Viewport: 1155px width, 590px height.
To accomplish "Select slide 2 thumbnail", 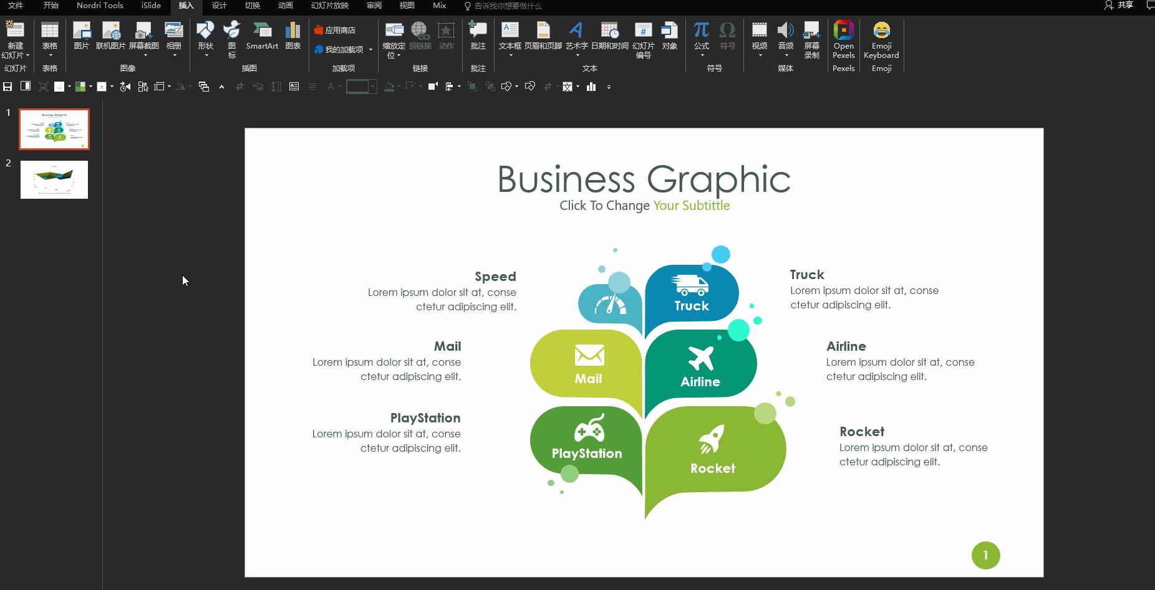I will 54,179.
